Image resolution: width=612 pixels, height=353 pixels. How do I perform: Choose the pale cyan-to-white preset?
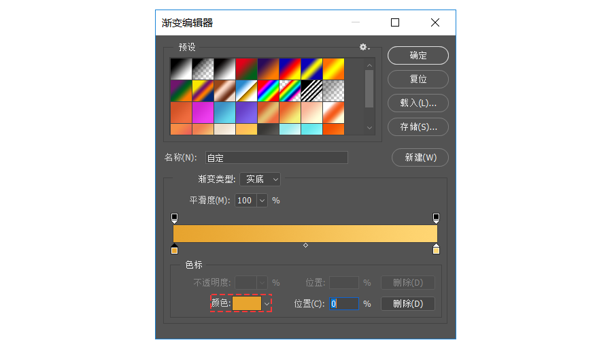point(290,129)
